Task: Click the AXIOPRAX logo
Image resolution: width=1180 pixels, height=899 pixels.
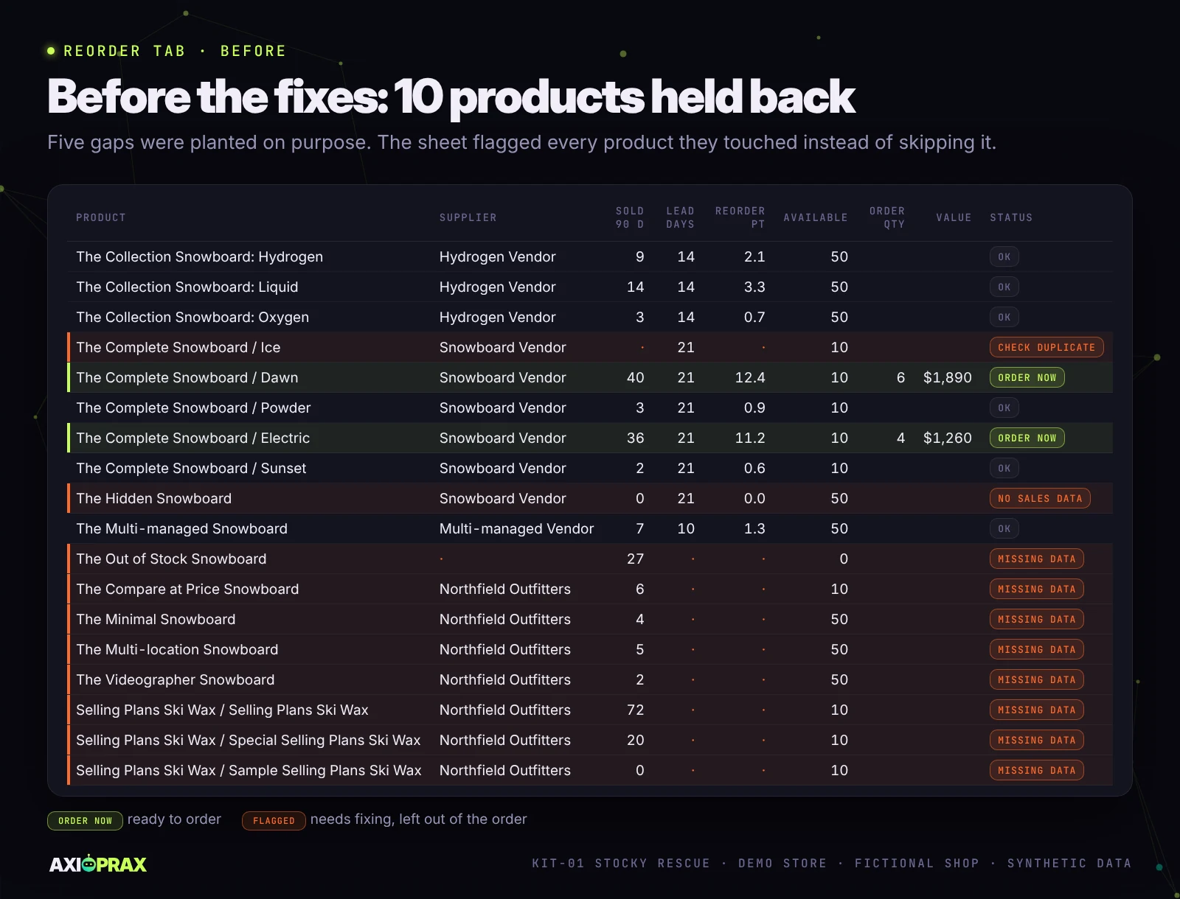Action: [x=98, y=864]
